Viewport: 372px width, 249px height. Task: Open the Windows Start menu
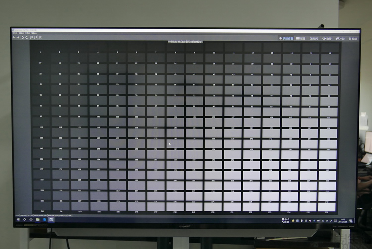18,219
